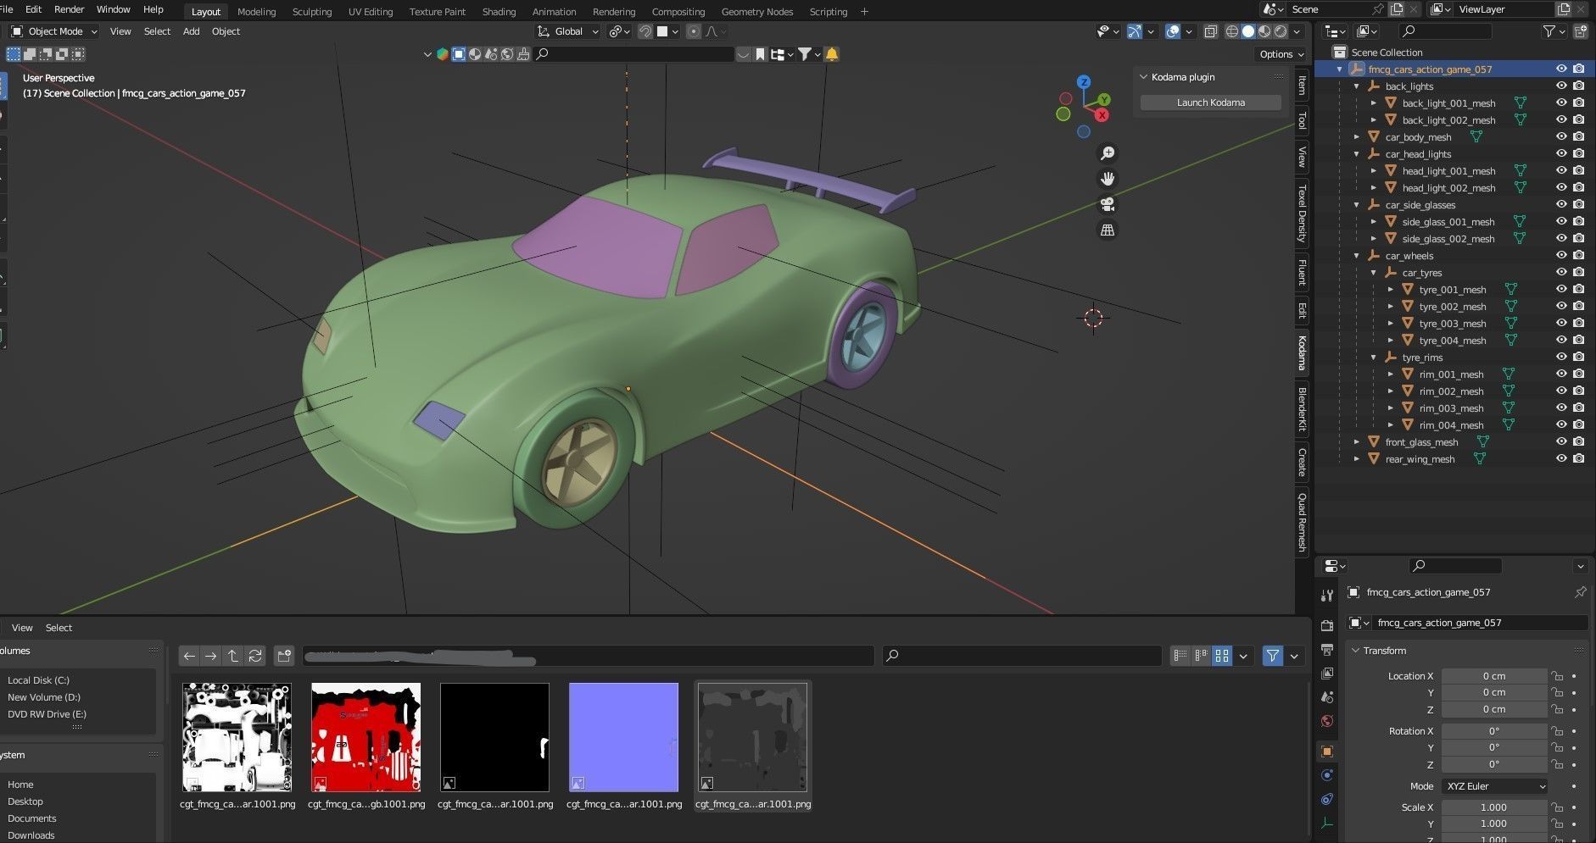This screenshot has width=1596, height=843.
Task: Click the zoom view magnifier gizmo
Action: pos(1108,153)
